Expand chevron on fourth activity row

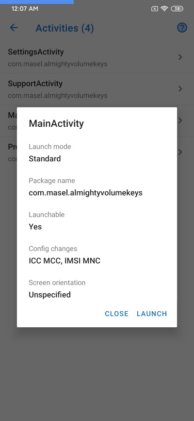180,152
